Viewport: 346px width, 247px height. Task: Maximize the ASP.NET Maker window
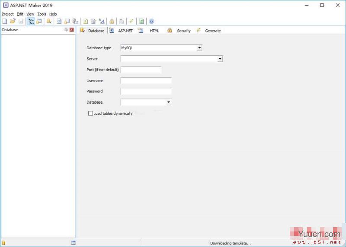click(x=322, y=5)
